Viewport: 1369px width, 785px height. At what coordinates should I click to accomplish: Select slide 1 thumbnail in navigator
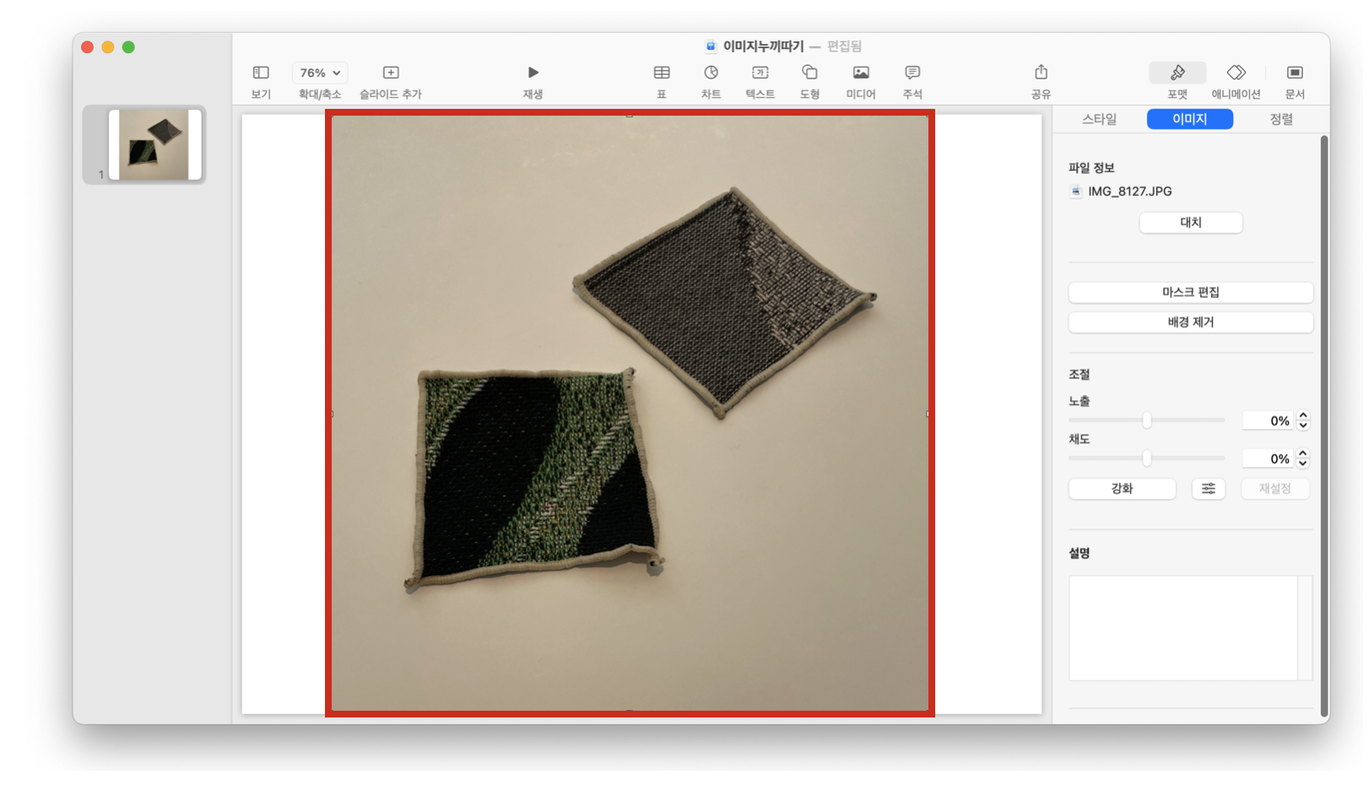(154, 144)
